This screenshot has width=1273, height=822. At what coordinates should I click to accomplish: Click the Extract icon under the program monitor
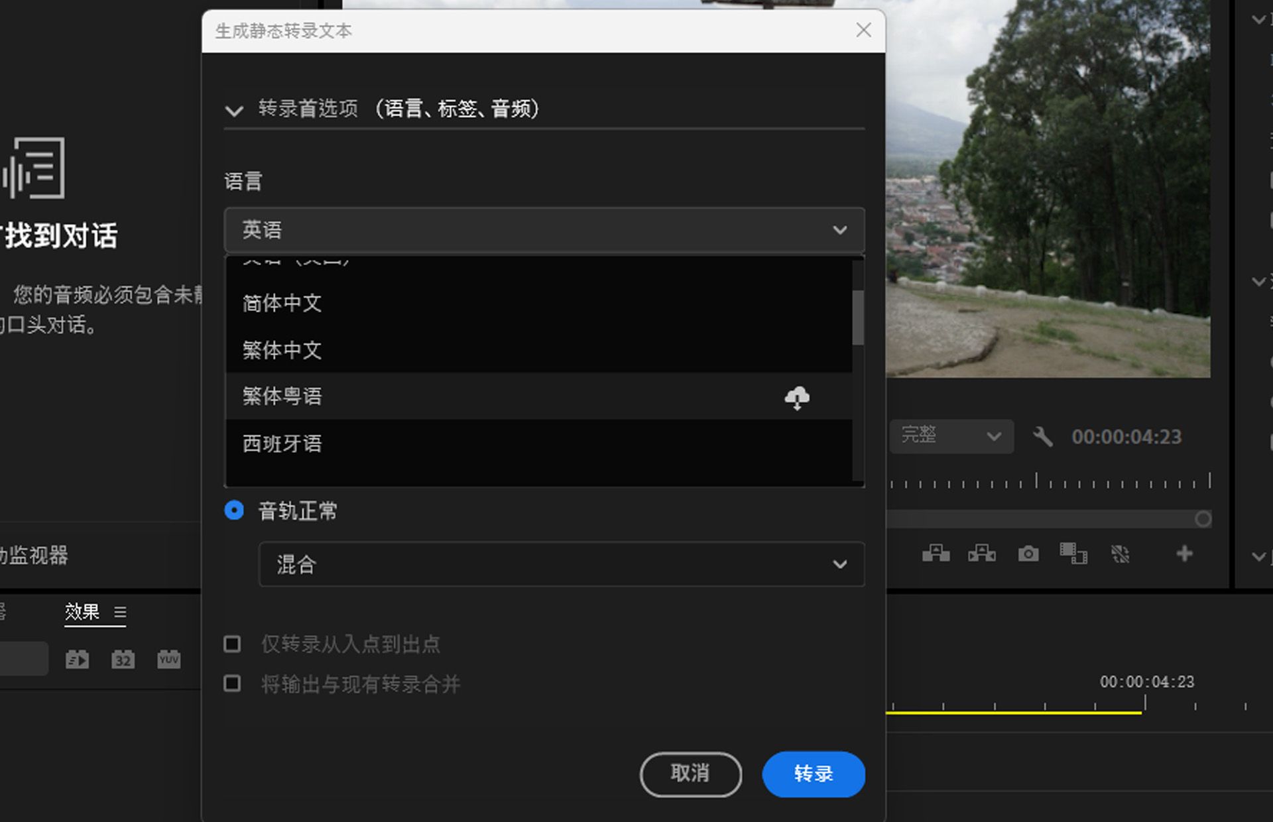981,554
